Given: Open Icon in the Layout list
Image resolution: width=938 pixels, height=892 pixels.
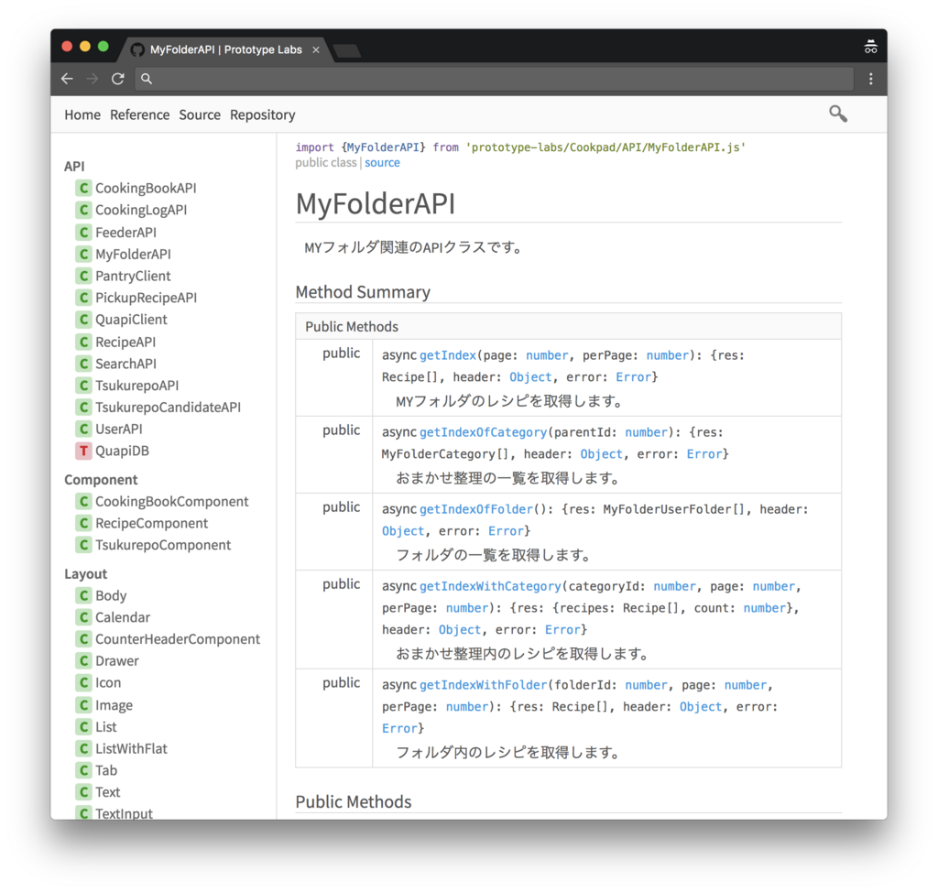Looking at the screenshot, I should point(108,682).
